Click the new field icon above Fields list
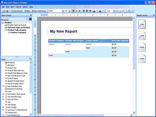The height and width of the screenshot is (117, 156). (x=30, y=59)
